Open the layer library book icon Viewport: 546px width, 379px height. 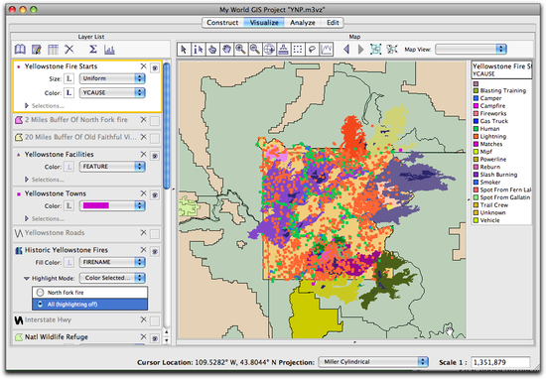tap(20, 49)
